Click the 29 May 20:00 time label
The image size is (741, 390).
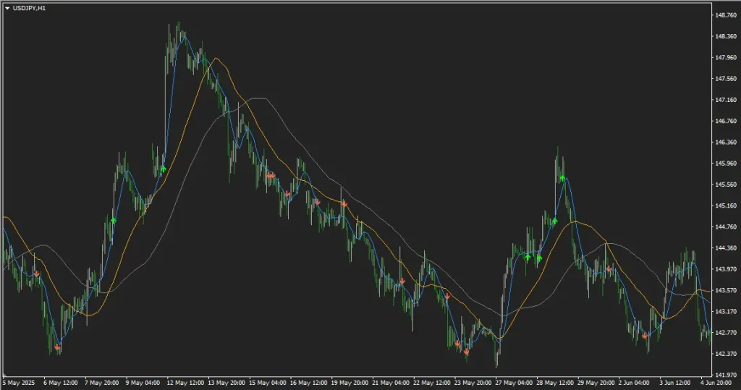(596, 383)
